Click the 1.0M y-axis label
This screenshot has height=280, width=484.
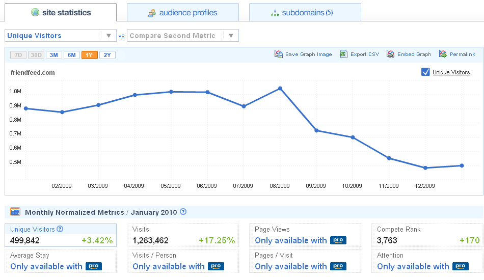point(15,91)
